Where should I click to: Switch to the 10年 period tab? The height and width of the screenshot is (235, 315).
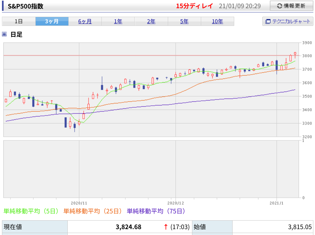(218, 21)
